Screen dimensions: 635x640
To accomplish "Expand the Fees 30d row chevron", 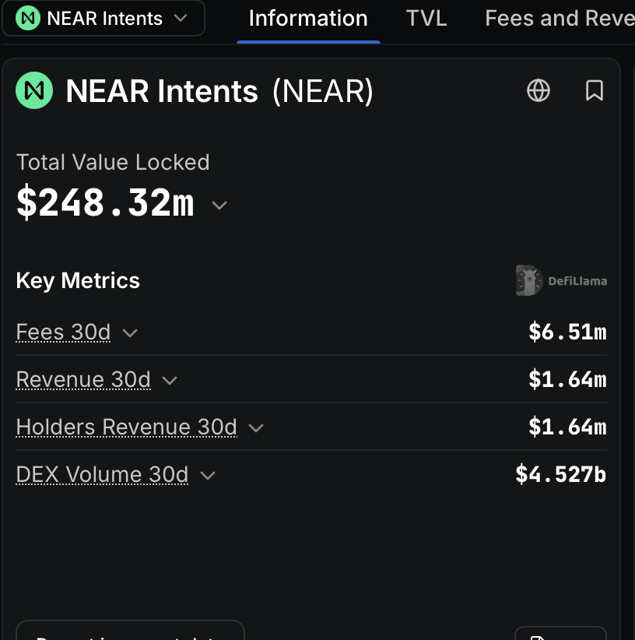I will (130, 333).
